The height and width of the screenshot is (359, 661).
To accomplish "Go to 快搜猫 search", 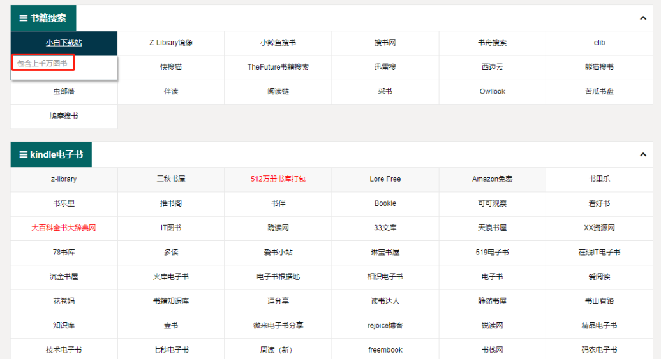I will (x=171, y=67).
